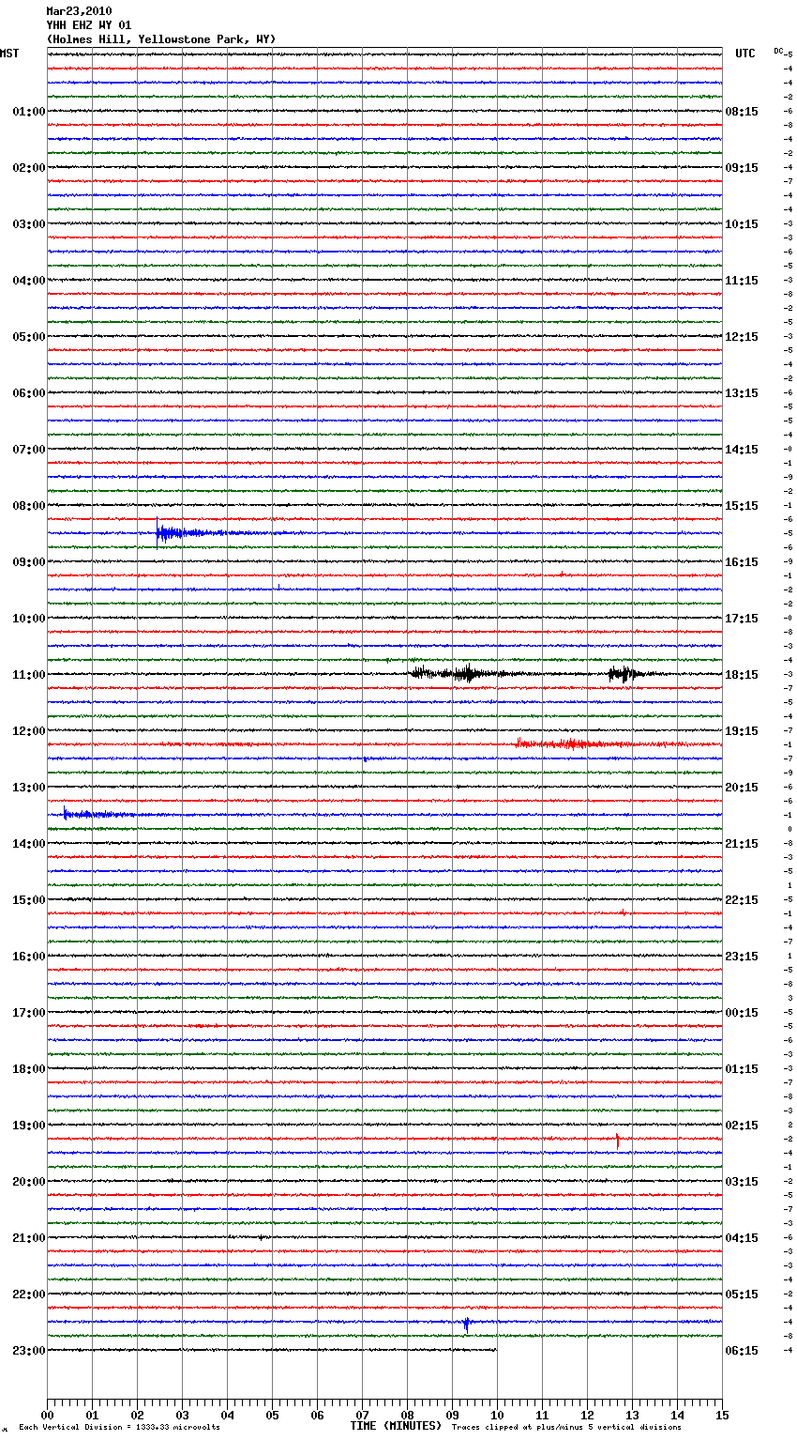Image resolution: width=797 pixels, height=1440 pixels.
Task: Click the TIME (MINUTES) axis title
Action: (396, 1426)
